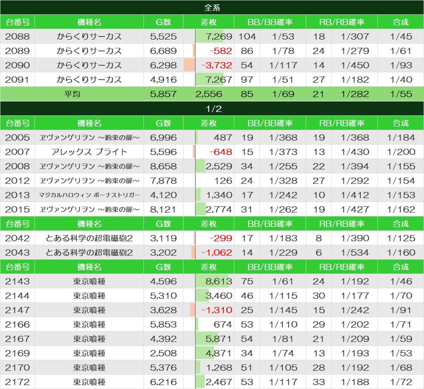This screenshot has height=389, width=424.
Task: Click machine number 2005 cell
Action: [17, 137]
